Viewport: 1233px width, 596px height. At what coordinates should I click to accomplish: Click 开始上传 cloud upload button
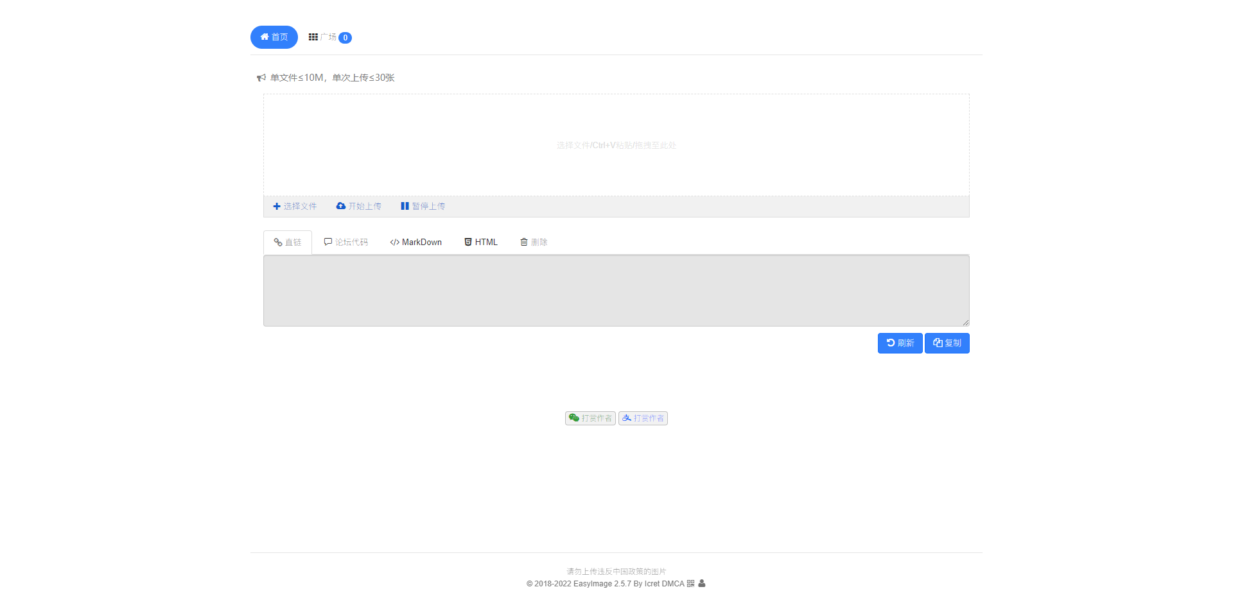click(x=359, y=207)
